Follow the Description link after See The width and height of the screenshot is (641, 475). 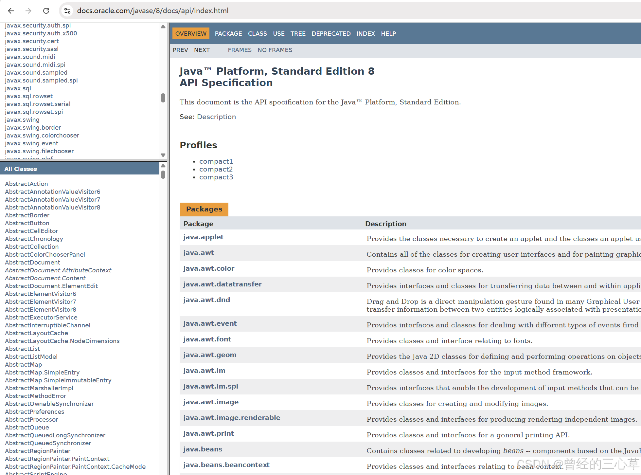coord(216,117)
